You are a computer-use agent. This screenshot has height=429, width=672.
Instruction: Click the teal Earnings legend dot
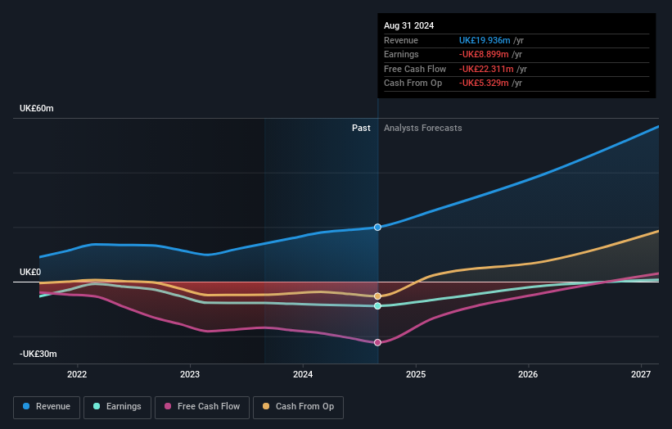tap(97, 406)
